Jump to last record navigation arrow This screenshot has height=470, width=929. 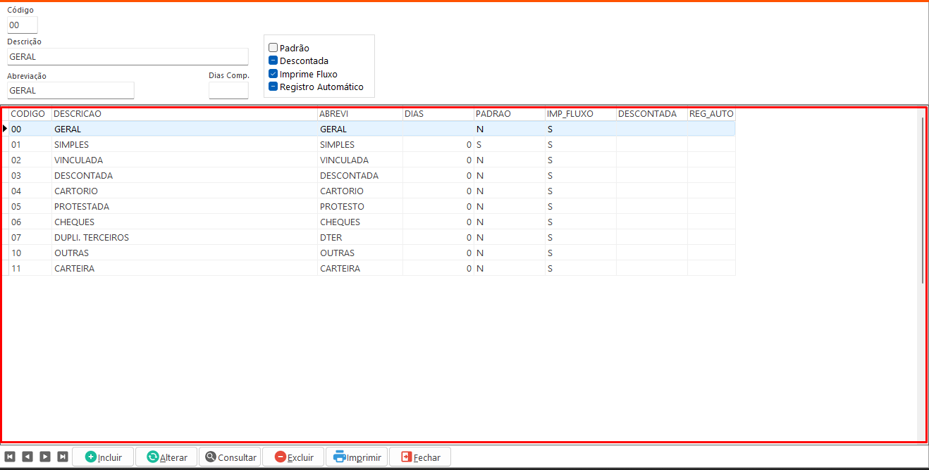(63, 457)
